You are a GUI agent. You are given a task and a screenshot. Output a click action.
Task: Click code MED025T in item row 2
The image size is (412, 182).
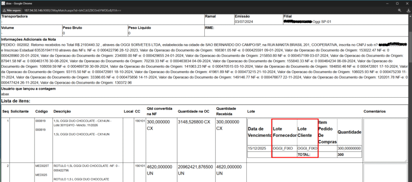[x=41, y=166]
